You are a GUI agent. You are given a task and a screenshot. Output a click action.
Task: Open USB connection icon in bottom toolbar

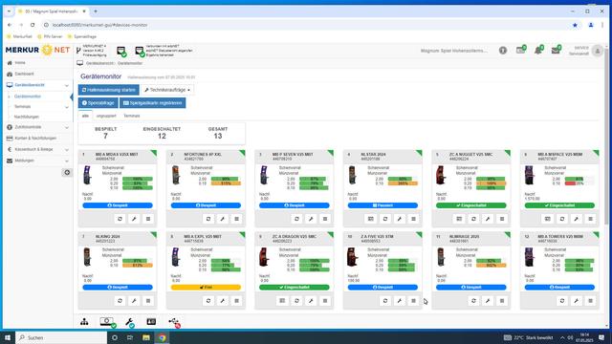(x=174, y=322)
